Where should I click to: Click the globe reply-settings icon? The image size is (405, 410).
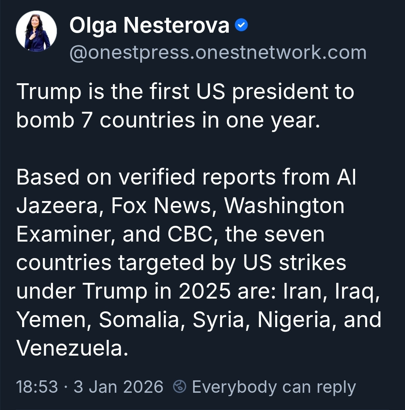click(x=180, y=387)
